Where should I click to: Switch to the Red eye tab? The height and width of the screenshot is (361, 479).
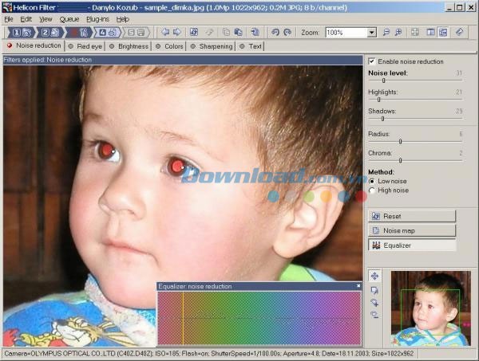coord(89,46)
